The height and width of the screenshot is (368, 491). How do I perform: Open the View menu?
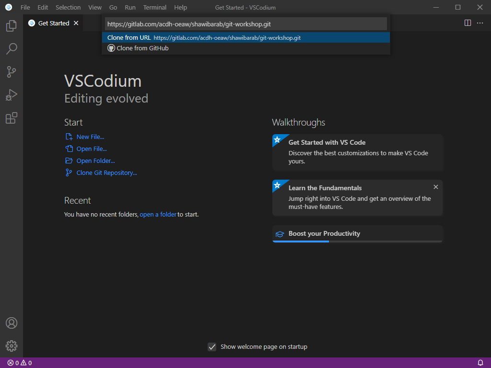pyautogui.click(x=95, y=7)
